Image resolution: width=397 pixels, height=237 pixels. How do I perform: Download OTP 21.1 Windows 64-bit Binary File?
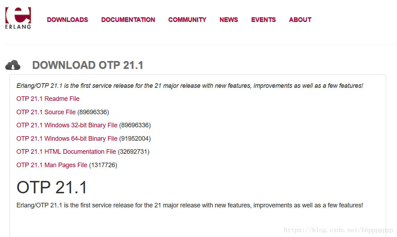tap(67, 139)
